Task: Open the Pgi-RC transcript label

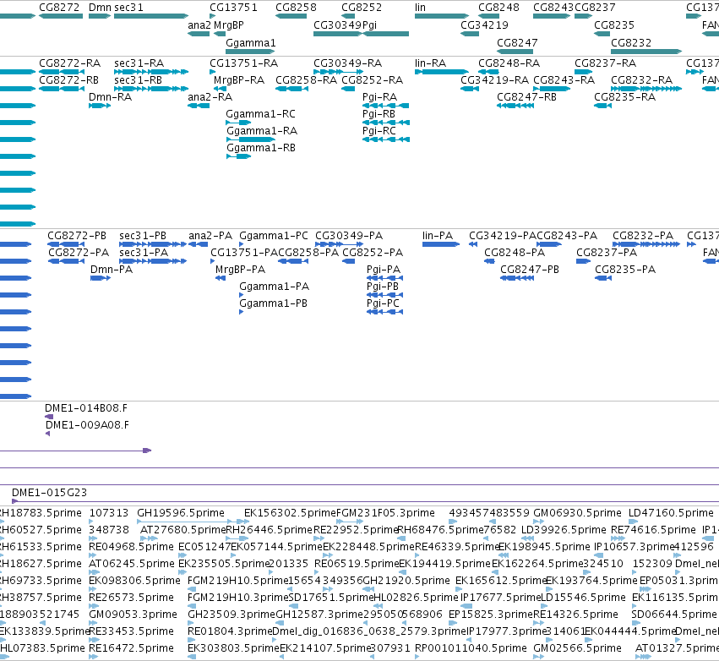Action: (379, 131)
